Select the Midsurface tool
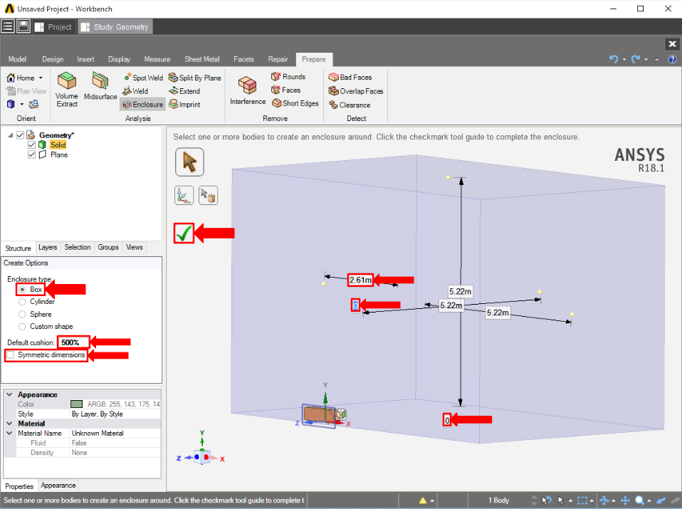The width and height of the screenshot is (682, 509). click(100, 87)
